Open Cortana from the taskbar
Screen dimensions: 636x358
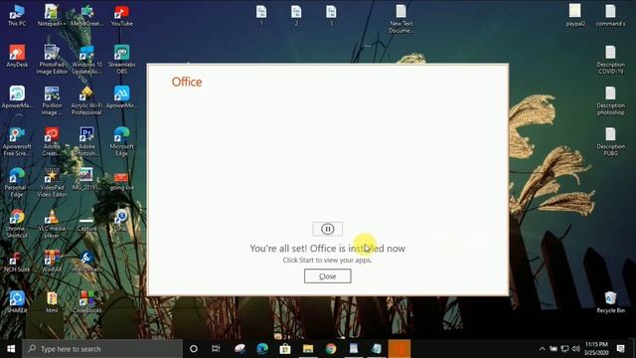[x=194, y=349]
